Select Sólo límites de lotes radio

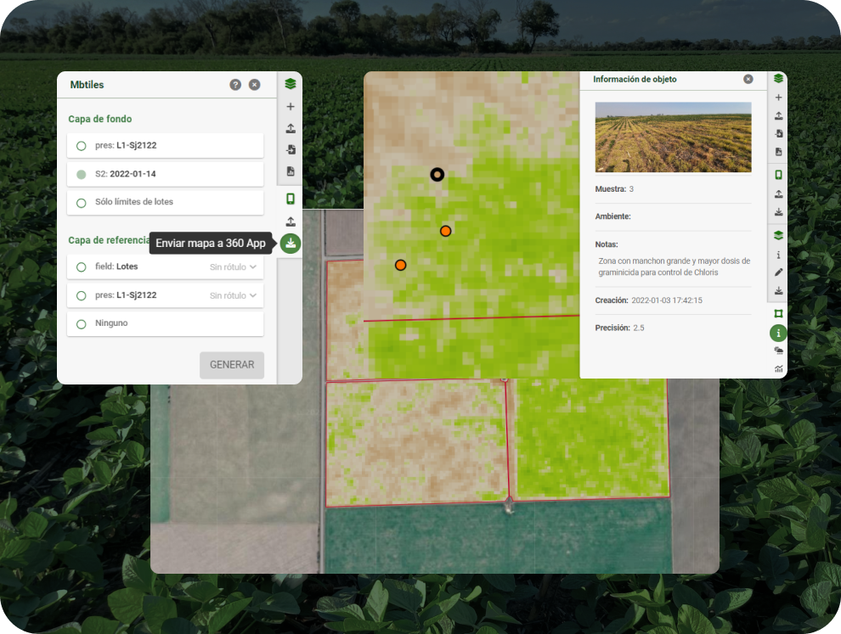81,203
